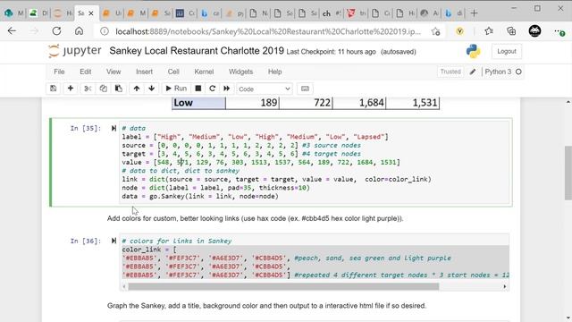
Task: Open the Kernel menu
Action: point(204,72)
